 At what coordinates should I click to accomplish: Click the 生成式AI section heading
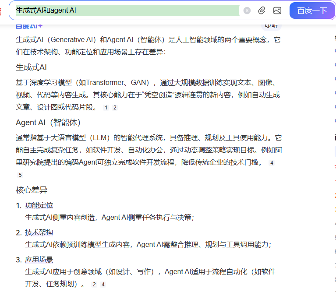point(31,67)
